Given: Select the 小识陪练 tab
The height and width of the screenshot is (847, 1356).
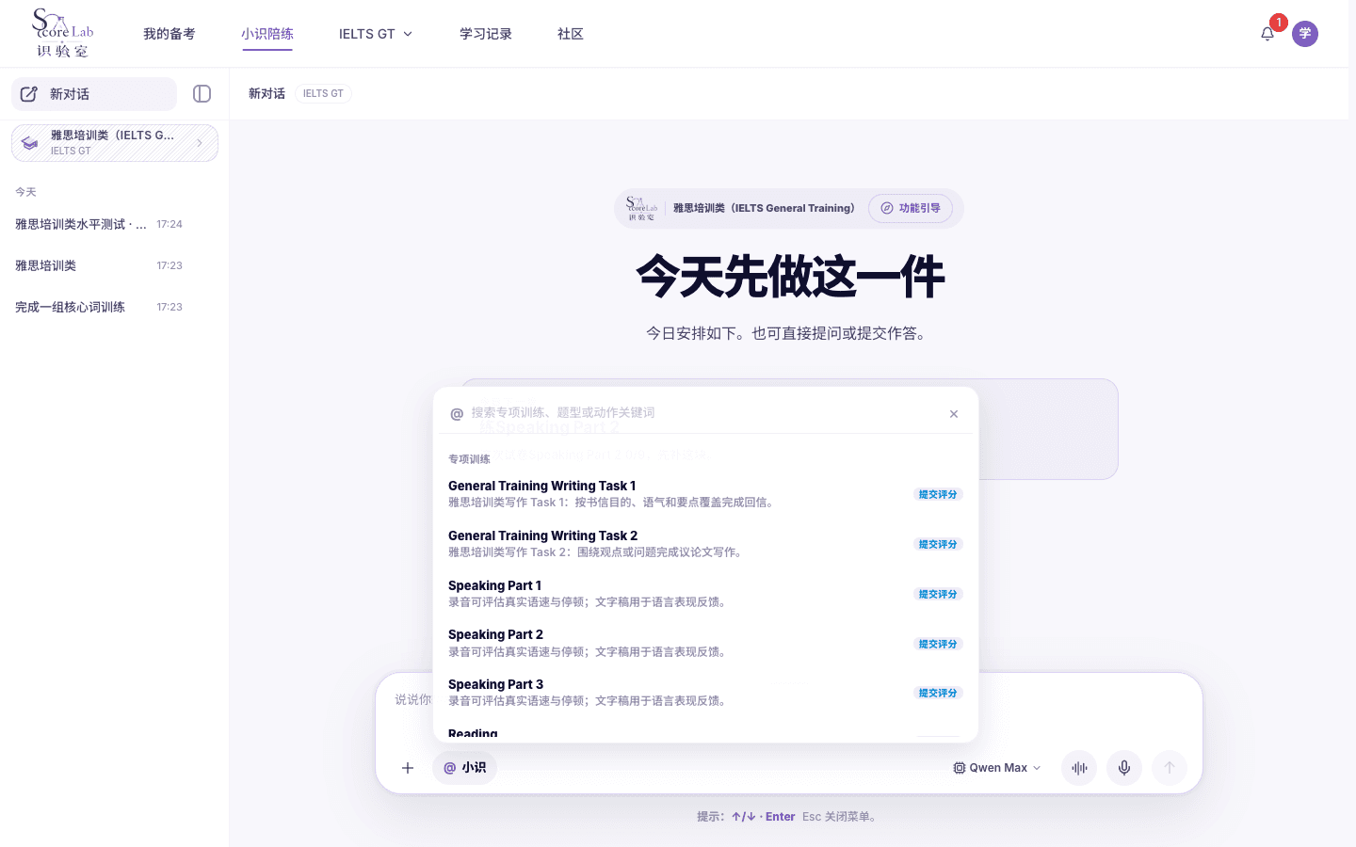Looking at the screenshot, I should pyautogui.click(x=267, y=34).
